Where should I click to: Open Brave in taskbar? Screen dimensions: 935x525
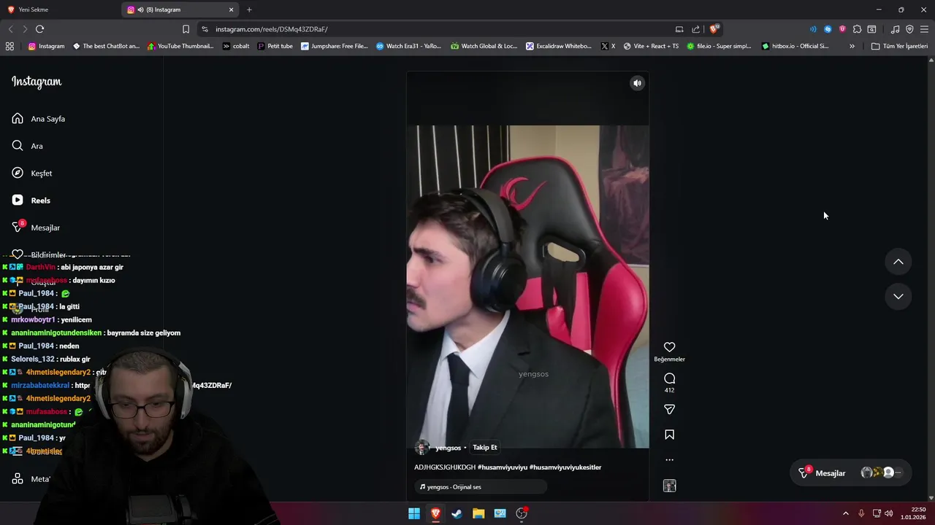(435, 513)
